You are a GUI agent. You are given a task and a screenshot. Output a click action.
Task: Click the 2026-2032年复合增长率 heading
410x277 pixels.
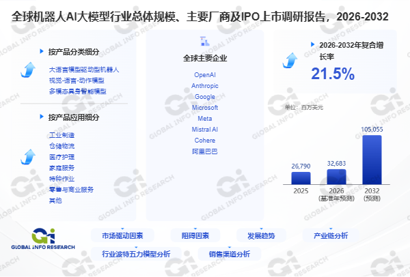coord(351,50)
